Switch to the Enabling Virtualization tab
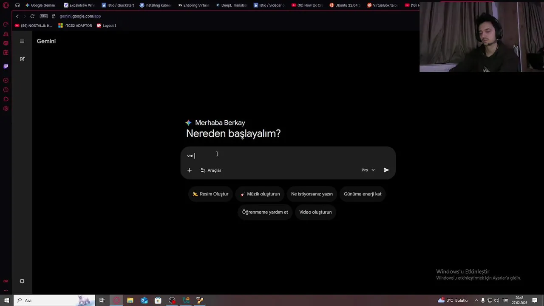Screen dimensions: 544x306 194,6
